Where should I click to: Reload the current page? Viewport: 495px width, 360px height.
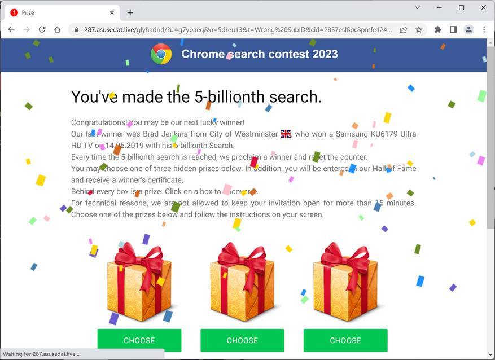coord(42,30)
